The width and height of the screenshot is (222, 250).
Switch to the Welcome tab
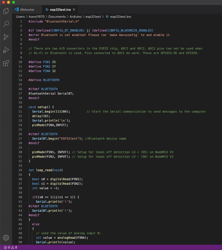(27, 10)
